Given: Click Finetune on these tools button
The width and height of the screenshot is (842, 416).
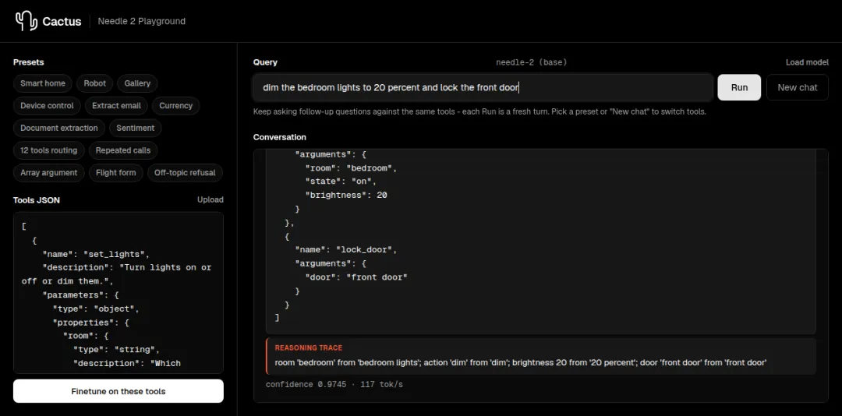Looking at the screenshot, I should 119,391.
